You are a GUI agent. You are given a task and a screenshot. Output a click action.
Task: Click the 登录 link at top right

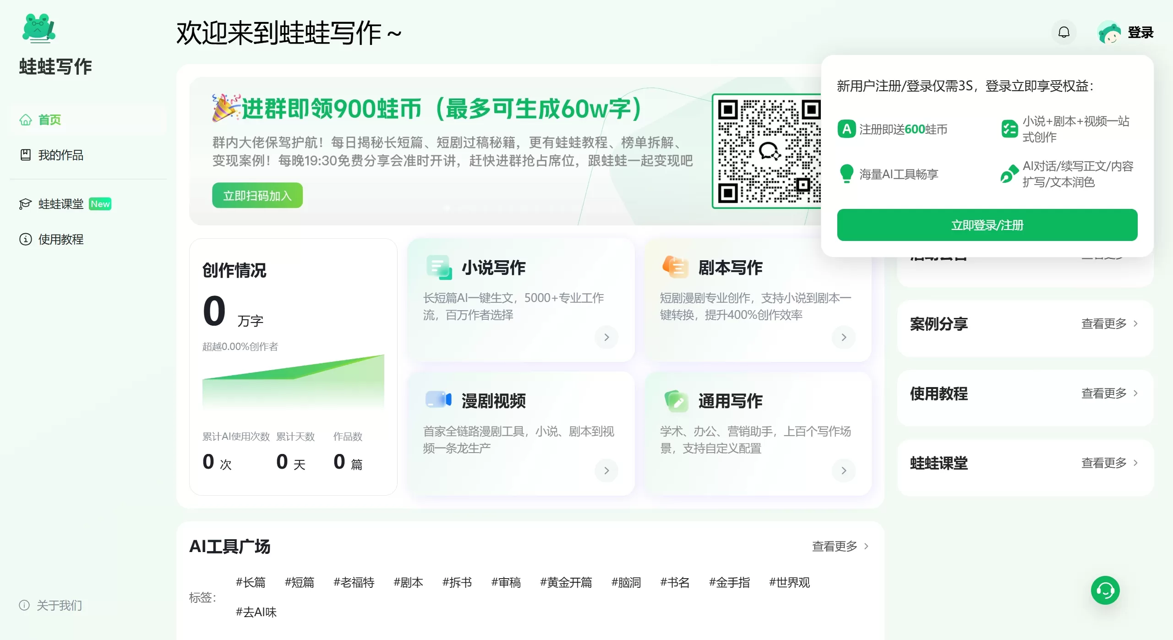pyautogui.click(x=1140, y=33)
